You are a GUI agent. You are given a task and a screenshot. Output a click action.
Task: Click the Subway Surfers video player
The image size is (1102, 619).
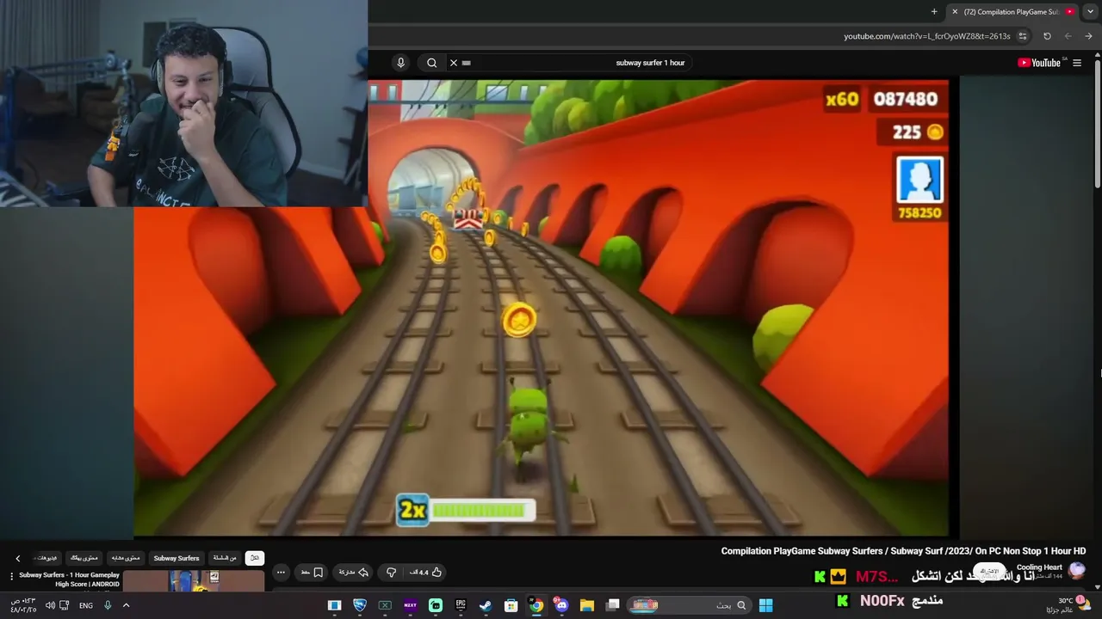coord(541,308)
